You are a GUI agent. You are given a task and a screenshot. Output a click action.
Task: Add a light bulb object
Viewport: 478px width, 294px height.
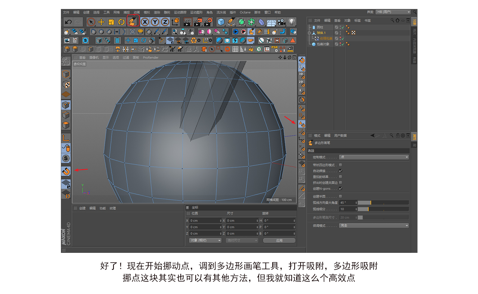pyautogui.click(x=292, y=22)
